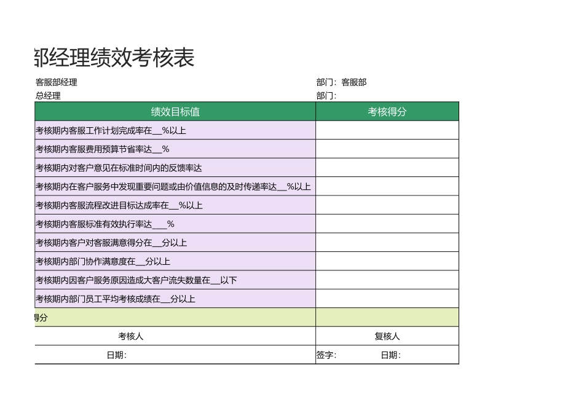The image size is (584, 413).
Task: Click the 考核得分 green header cell
Action: pyautogui.click(x=386, y=112)
